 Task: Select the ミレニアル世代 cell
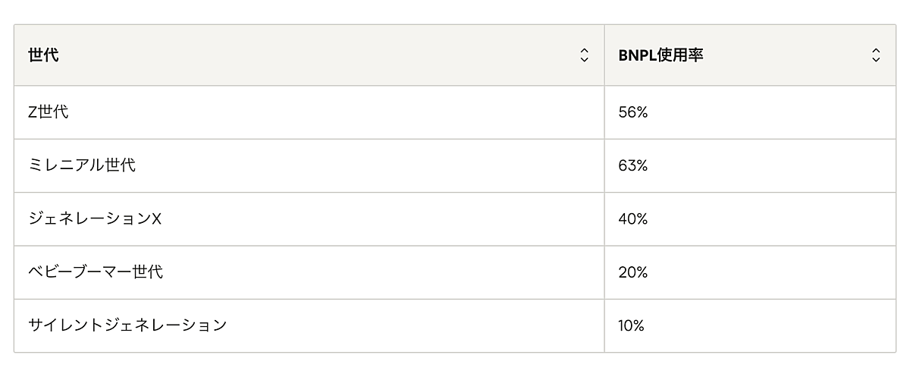pos(82,165)
